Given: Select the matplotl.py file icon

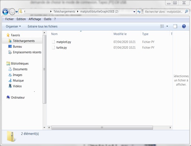Looking at the screenshot, I should [54, 42].
